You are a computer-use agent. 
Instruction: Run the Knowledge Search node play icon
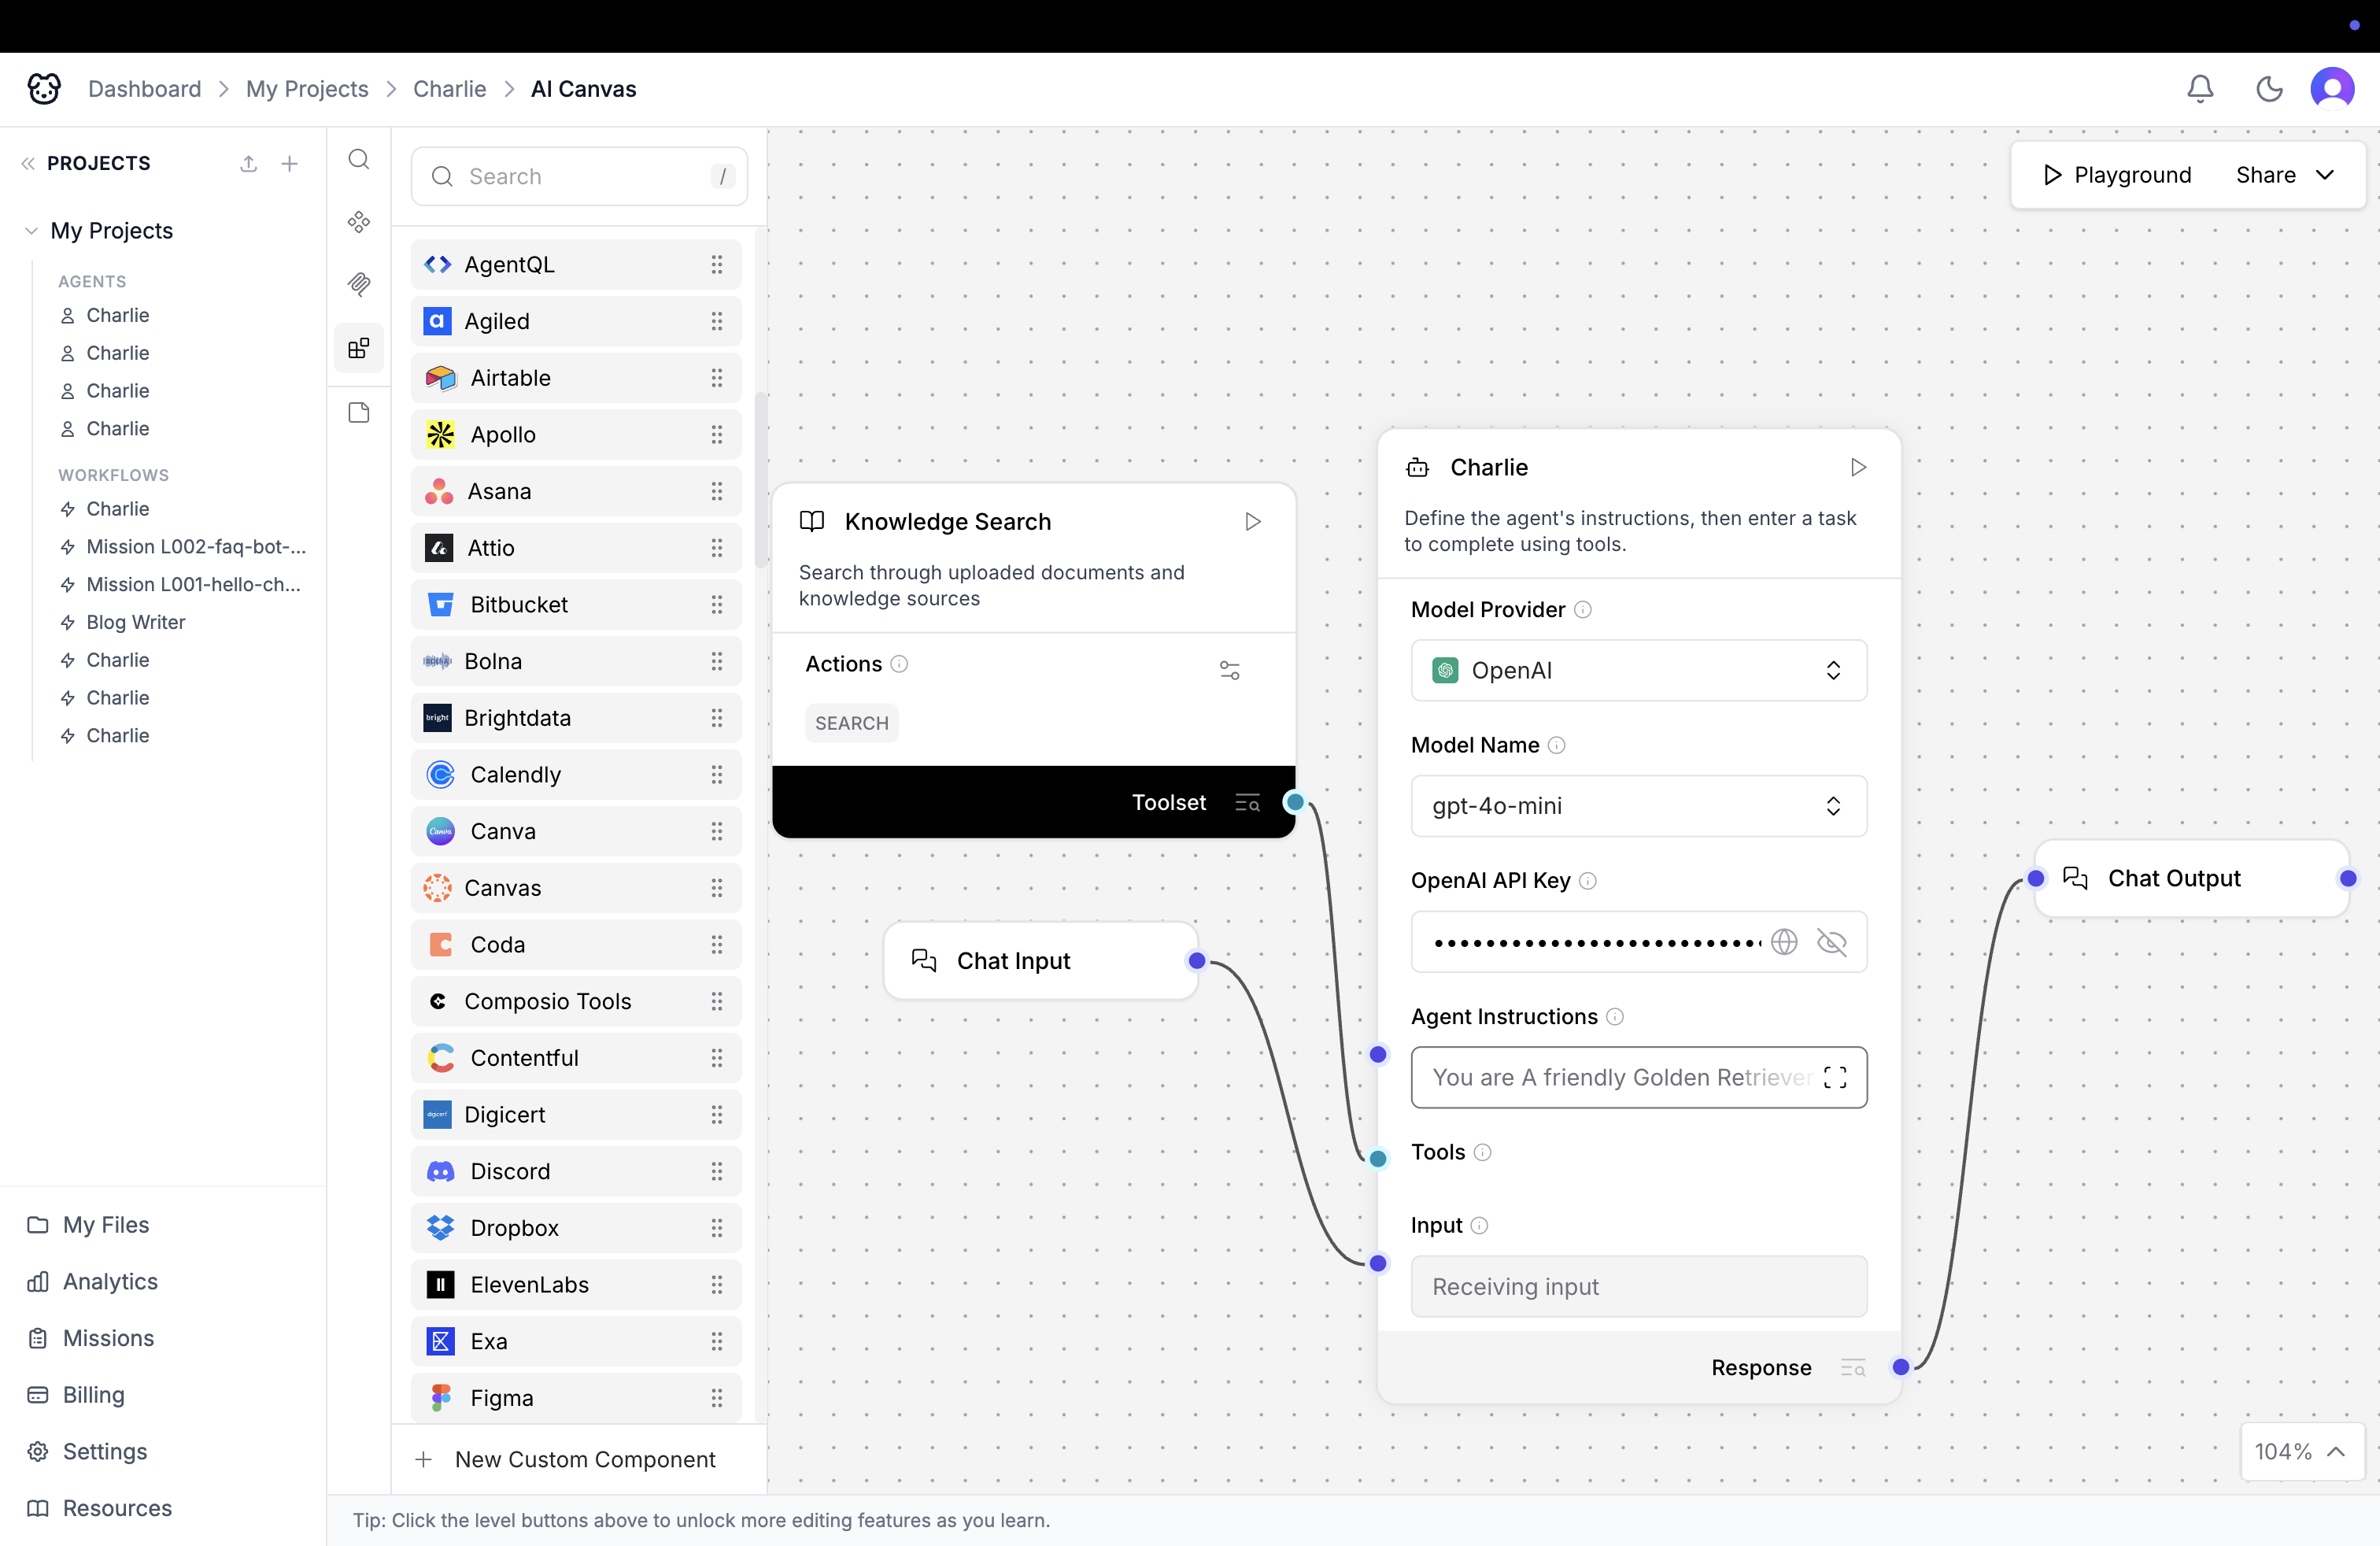pyautogui.click(x=1252, y=522)
